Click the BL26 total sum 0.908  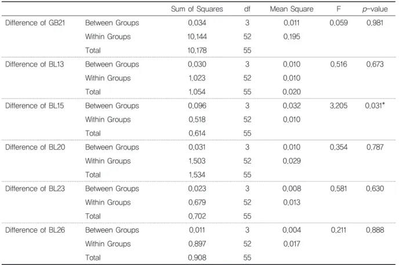pyautogui.click(x=197, y=258)
